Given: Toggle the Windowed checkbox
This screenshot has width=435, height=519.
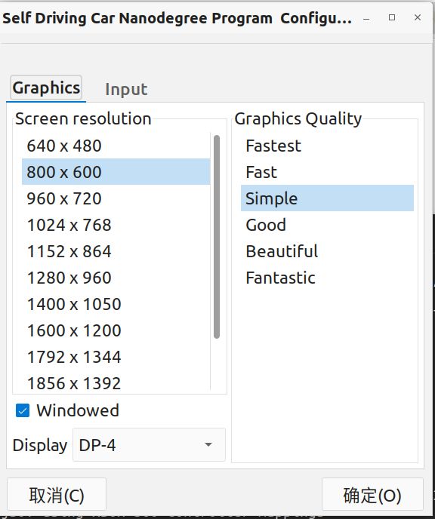Looking at the screenshot, I should click(23, 411).
